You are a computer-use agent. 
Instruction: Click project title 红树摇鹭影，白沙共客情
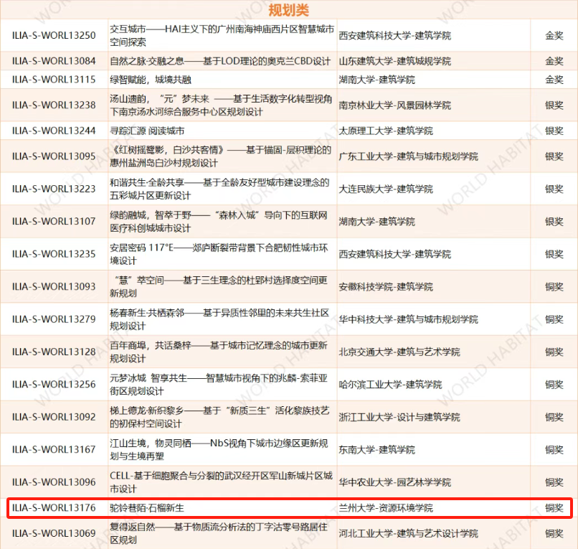(x=220, y=156)
